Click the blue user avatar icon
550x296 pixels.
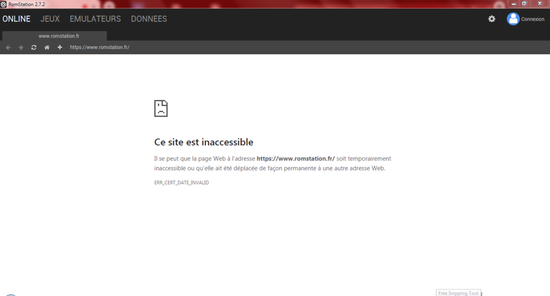click(513, 19)
